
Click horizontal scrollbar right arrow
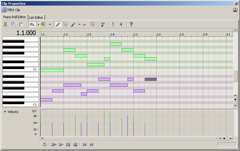tap(220, 138)
